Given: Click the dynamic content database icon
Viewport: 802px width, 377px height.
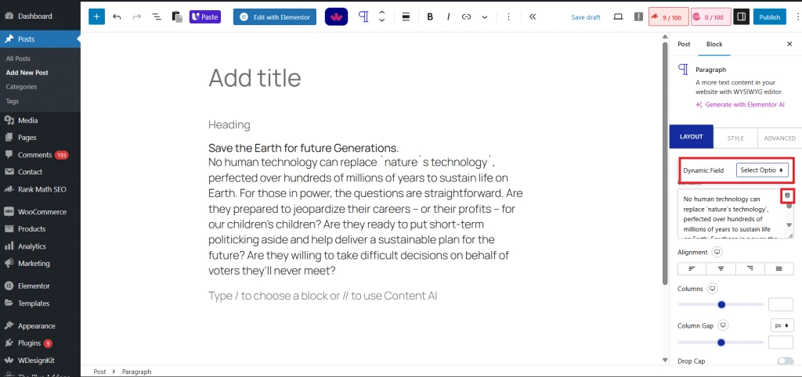Looking at the screenshot, I should [787, 196].
